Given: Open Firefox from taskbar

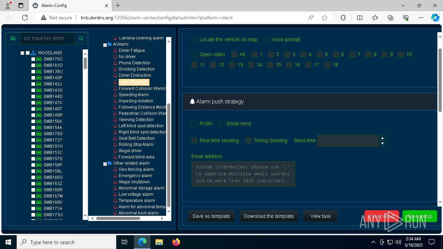Looking at the screenshot, I should pyautogui.click(x=176, y=242).
